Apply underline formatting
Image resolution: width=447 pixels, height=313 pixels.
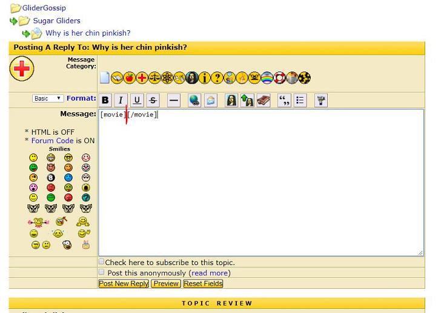[x=137, y=100]
